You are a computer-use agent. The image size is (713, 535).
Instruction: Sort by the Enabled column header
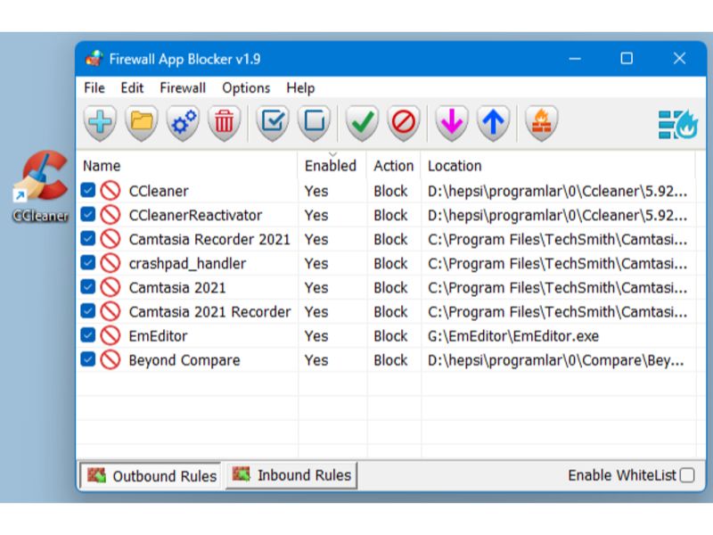click(332, 166)
